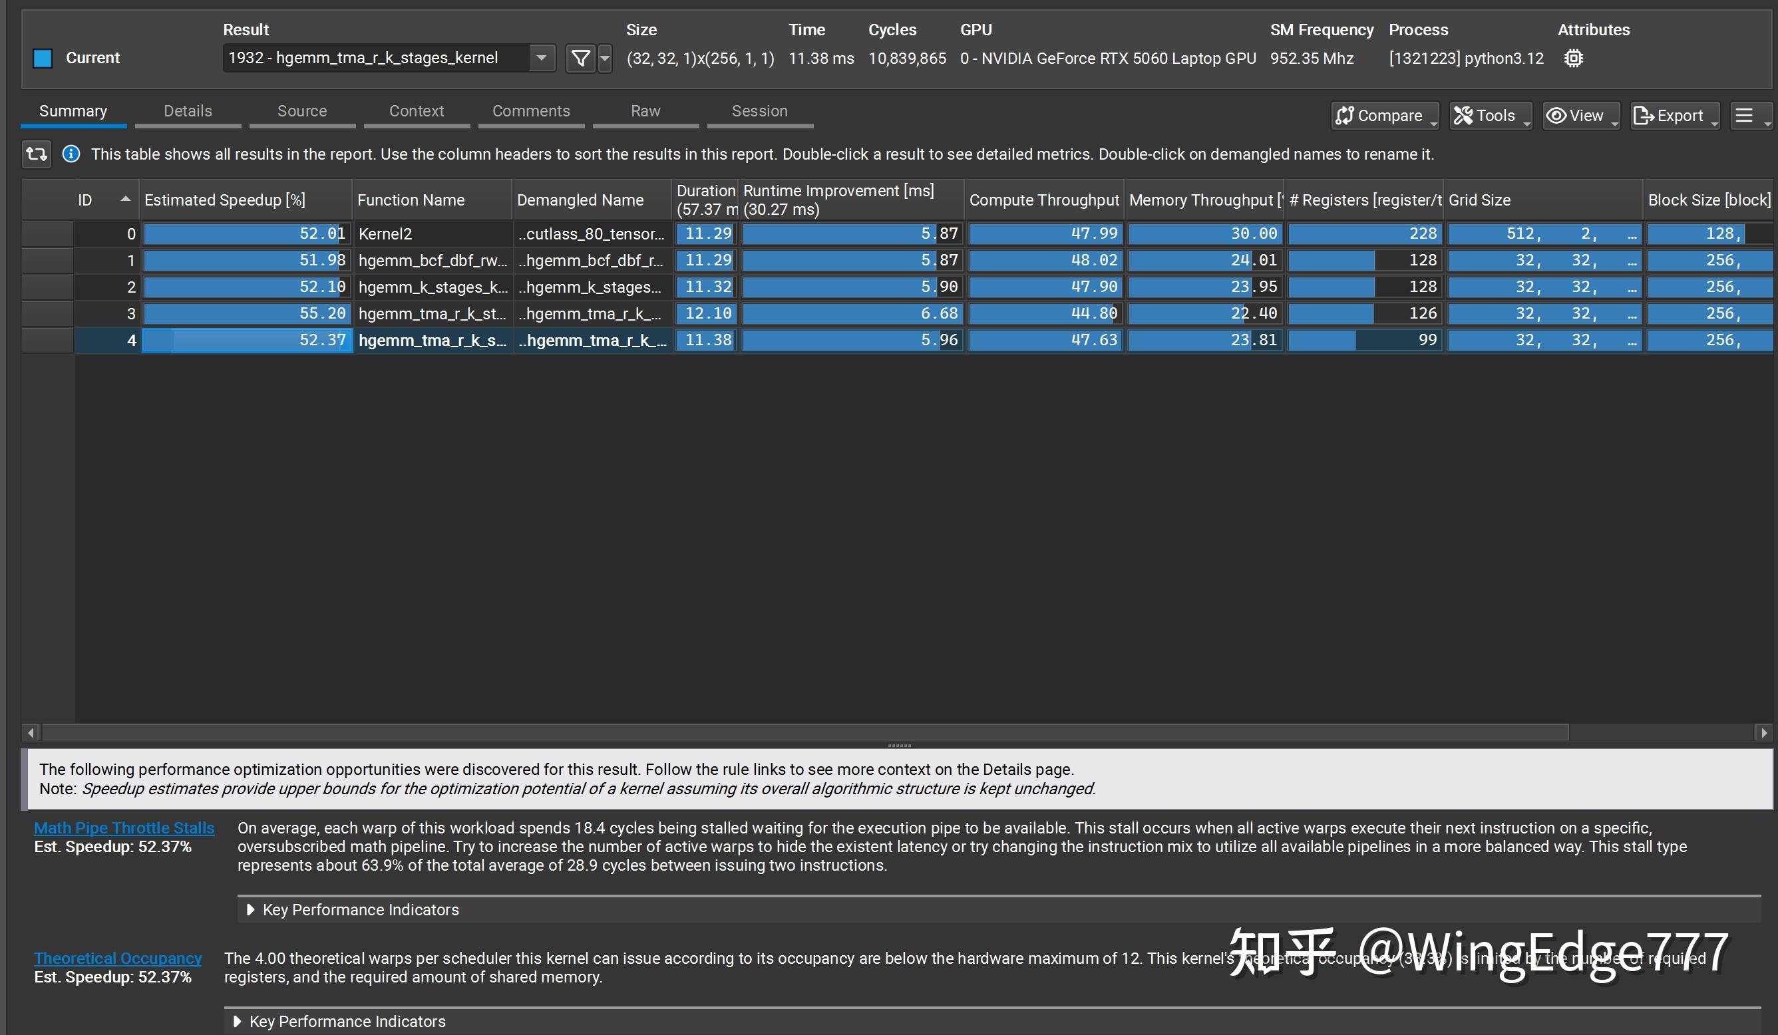Switch to the Raw tab
Image resolution: width=1778 pixels, height=1035 pixels.
(x=645, y=111)
